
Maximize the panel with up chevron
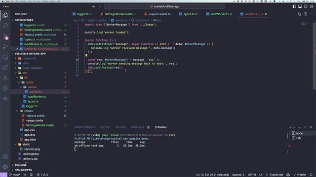click(x=305, y=127)
